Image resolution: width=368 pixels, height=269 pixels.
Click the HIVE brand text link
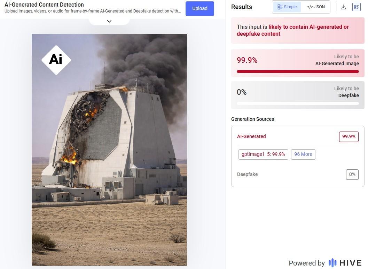351,263
